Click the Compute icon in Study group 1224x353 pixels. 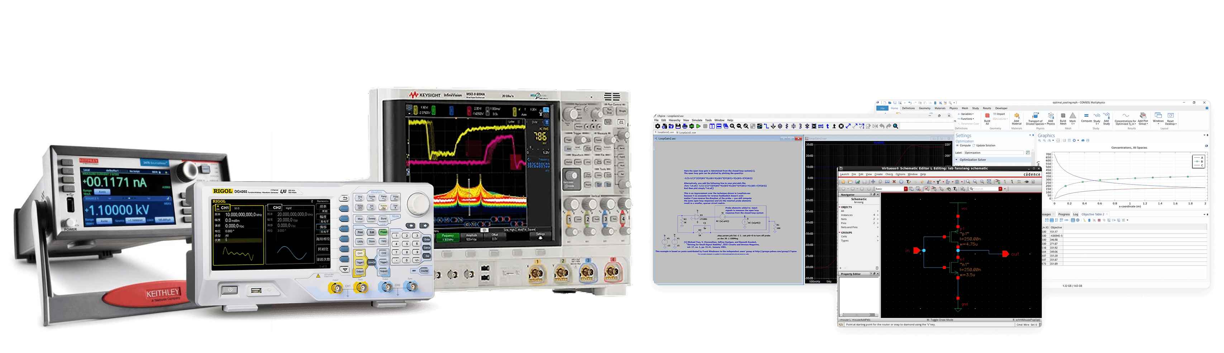(1086, 118)
